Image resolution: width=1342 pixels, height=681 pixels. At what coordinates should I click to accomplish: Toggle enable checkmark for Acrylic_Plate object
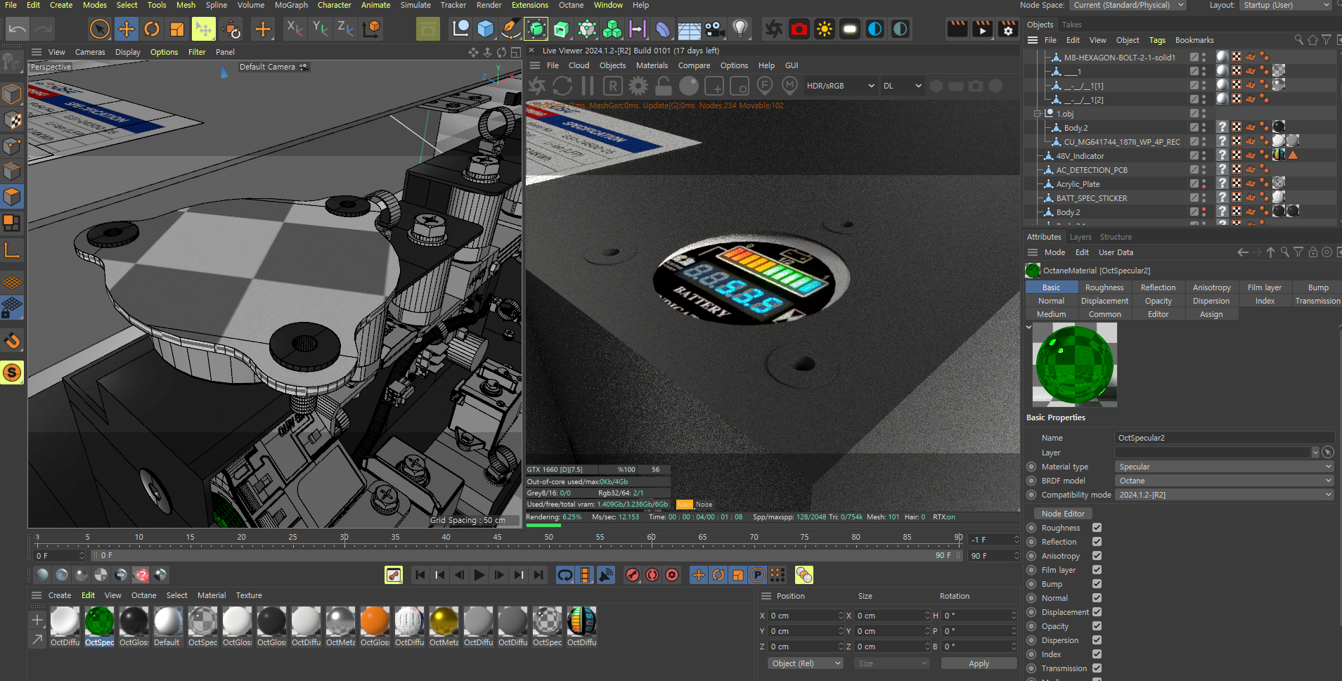tap(1194, 184)
